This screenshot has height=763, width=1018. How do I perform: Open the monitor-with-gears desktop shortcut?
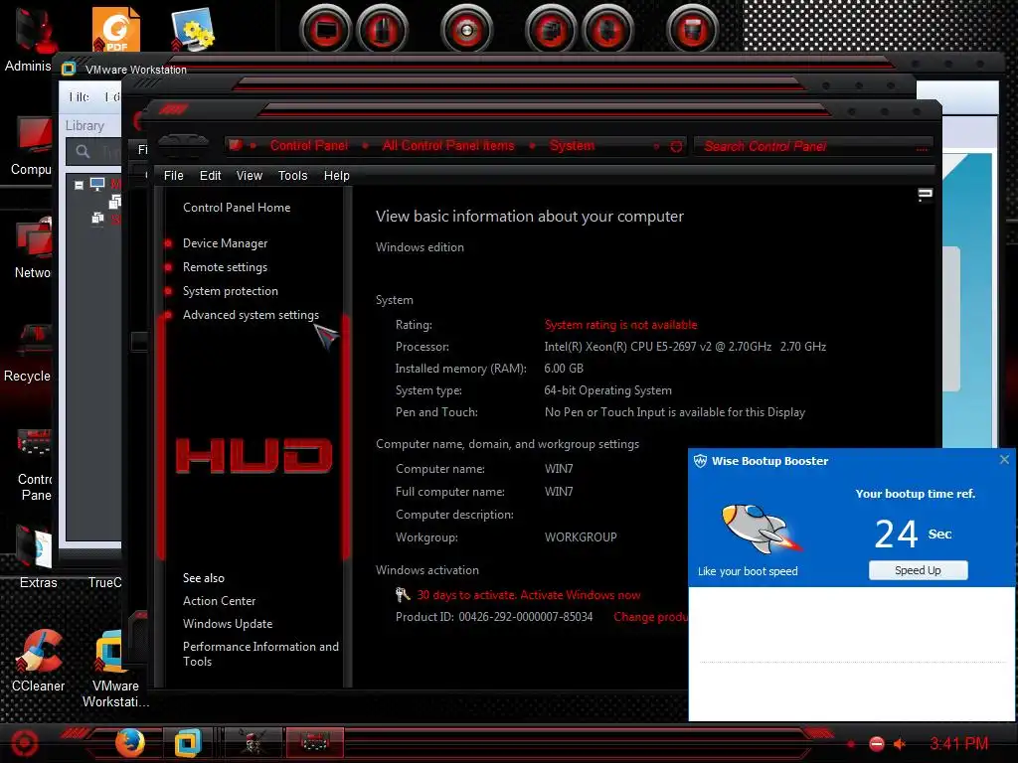point(193,29)
